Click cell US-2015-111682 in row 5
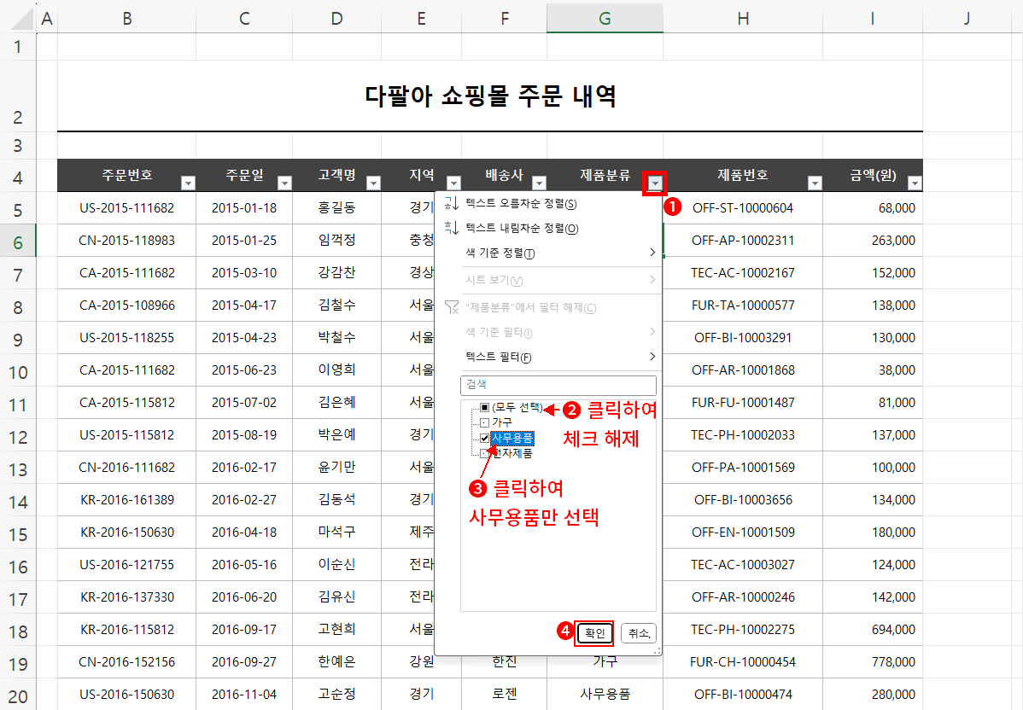 click(126, 208)
